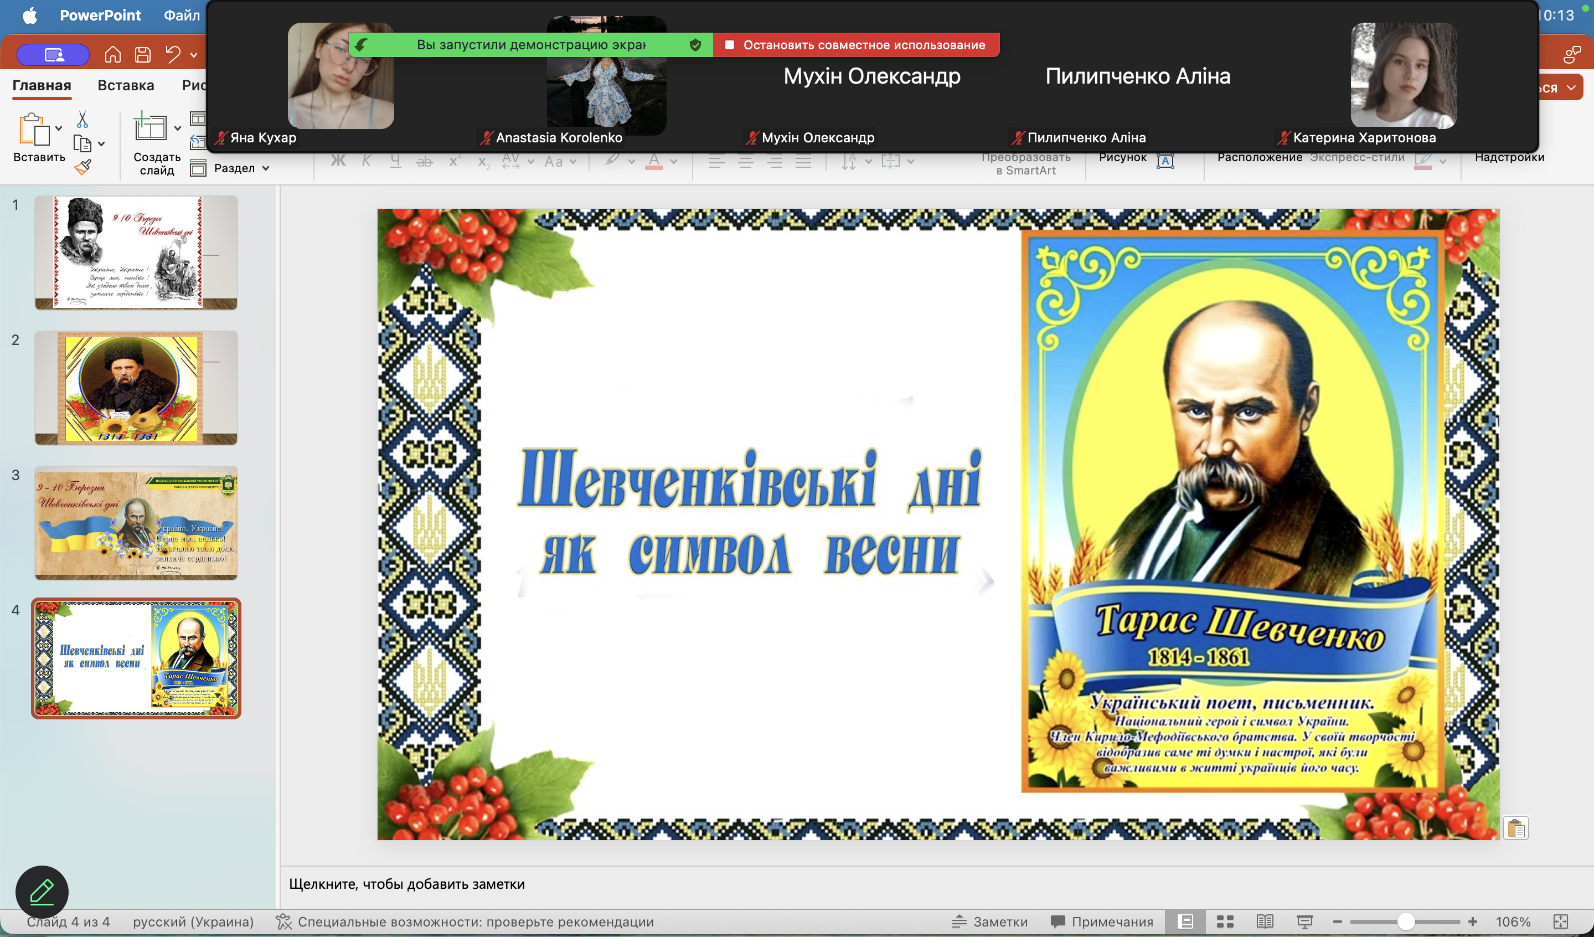Switch to Slide Sorter grid view
The image size is (1594, 937).
click(x=1225, y=921)
